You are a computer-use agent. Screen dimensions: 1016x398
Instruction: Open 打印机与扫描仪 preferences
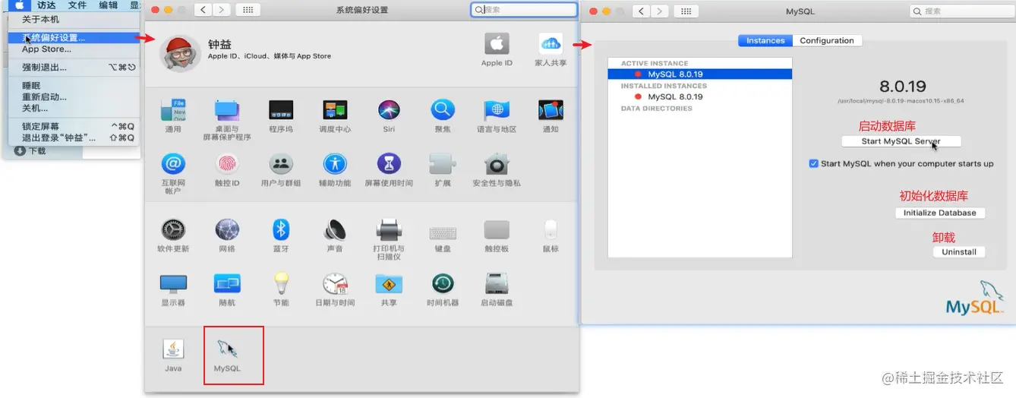[x=389, y=229]
